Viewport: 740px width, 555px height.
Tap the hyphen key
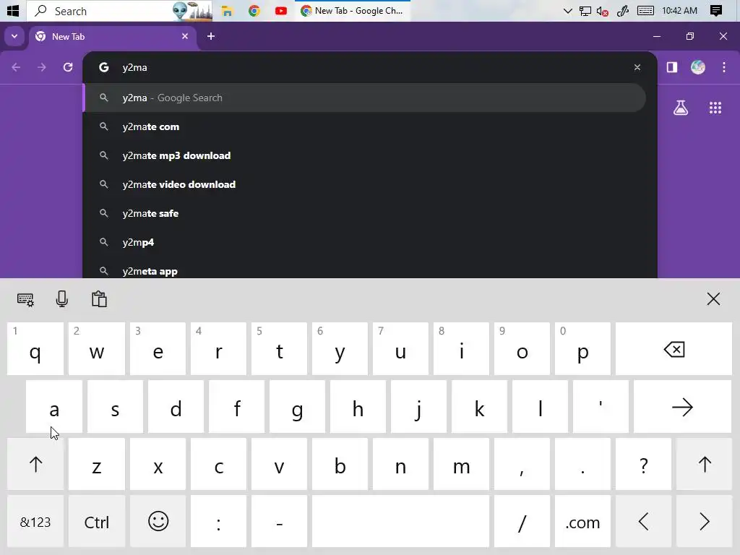[280, 522]
